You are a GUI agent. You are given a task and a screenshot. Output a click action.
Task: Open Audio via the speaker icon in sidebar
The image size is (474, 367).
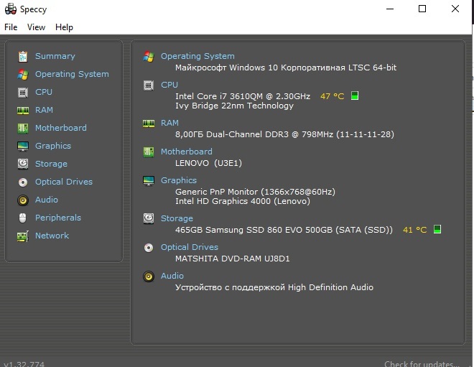click(22, 200)
